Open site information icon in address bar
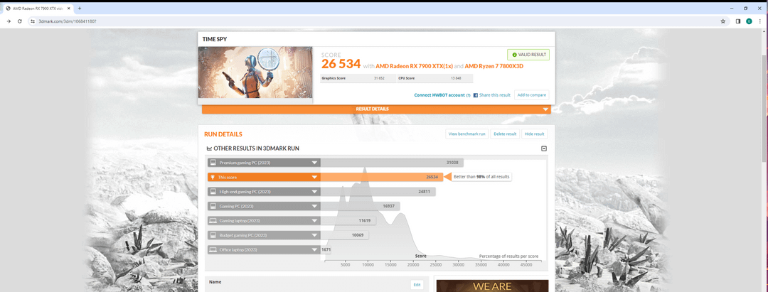 click(x=33, y=21)
